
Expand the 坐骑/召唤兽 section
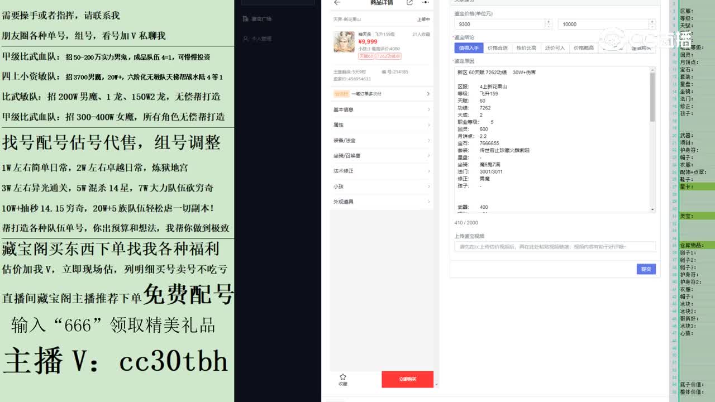(382, 156)
